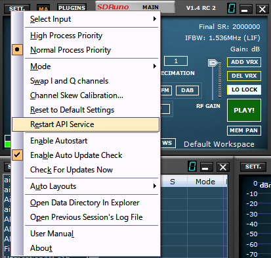The height and width of the screenshot is (258, 271).
Task: Click the Select Input submenu arrow
Action: click(x=155, y=19)
